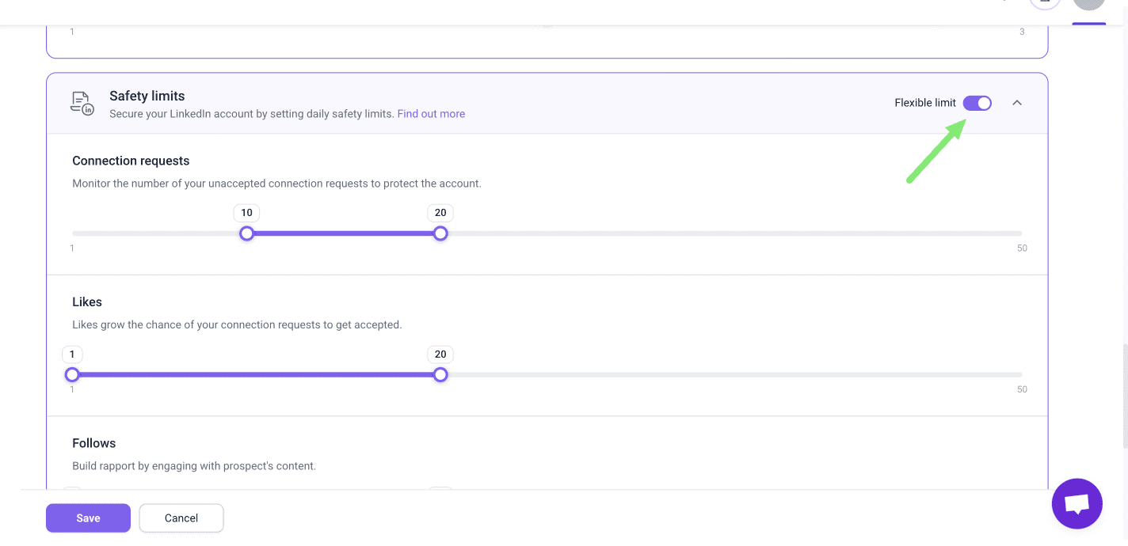
Task: Disable the Flexible limit toggle
Action: click(x=977, y=103)
